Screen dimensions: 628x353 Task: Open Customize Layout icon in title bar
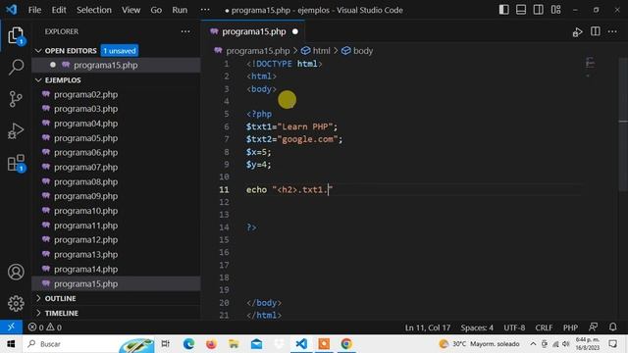556,10
